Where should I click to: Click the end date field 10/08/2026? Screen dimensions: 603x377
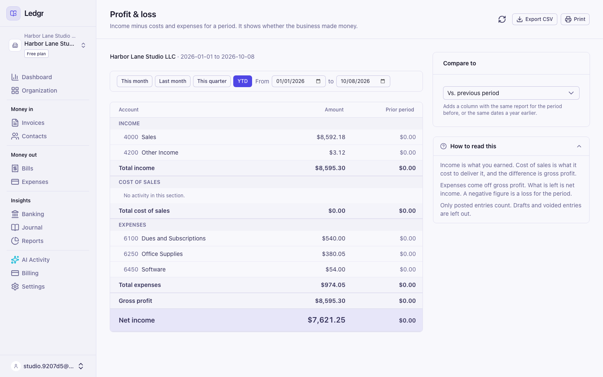point(363,81)
